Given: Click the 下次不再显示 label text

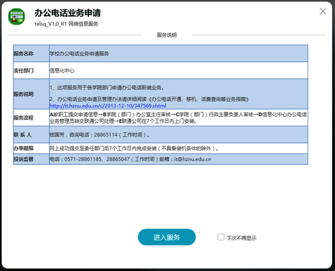Looking at the screenshot, I should coord(241,238).
